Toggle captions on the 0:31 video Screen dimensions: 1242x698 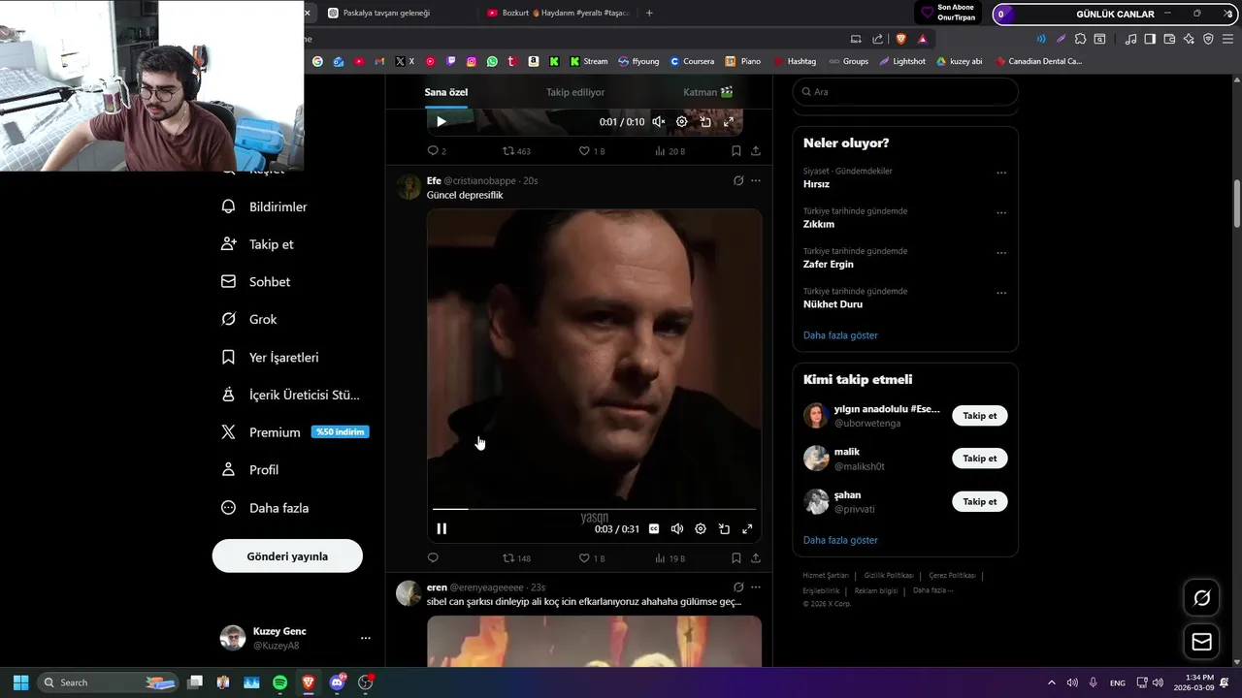[654, 528]
